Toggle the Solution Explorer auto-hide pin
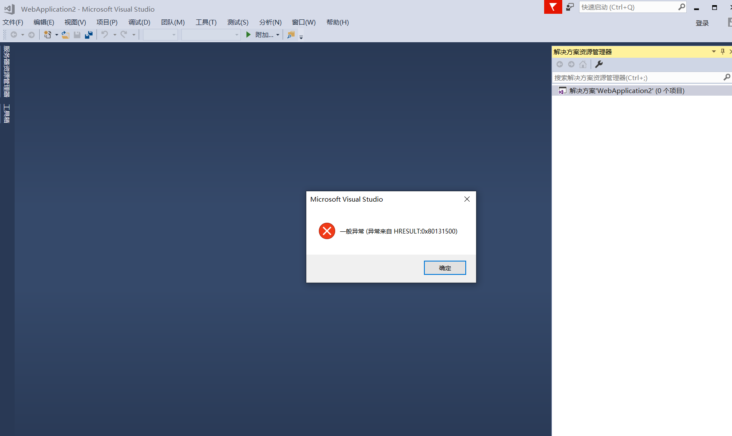This screenshot has height=436, width=732. point(723,52)
